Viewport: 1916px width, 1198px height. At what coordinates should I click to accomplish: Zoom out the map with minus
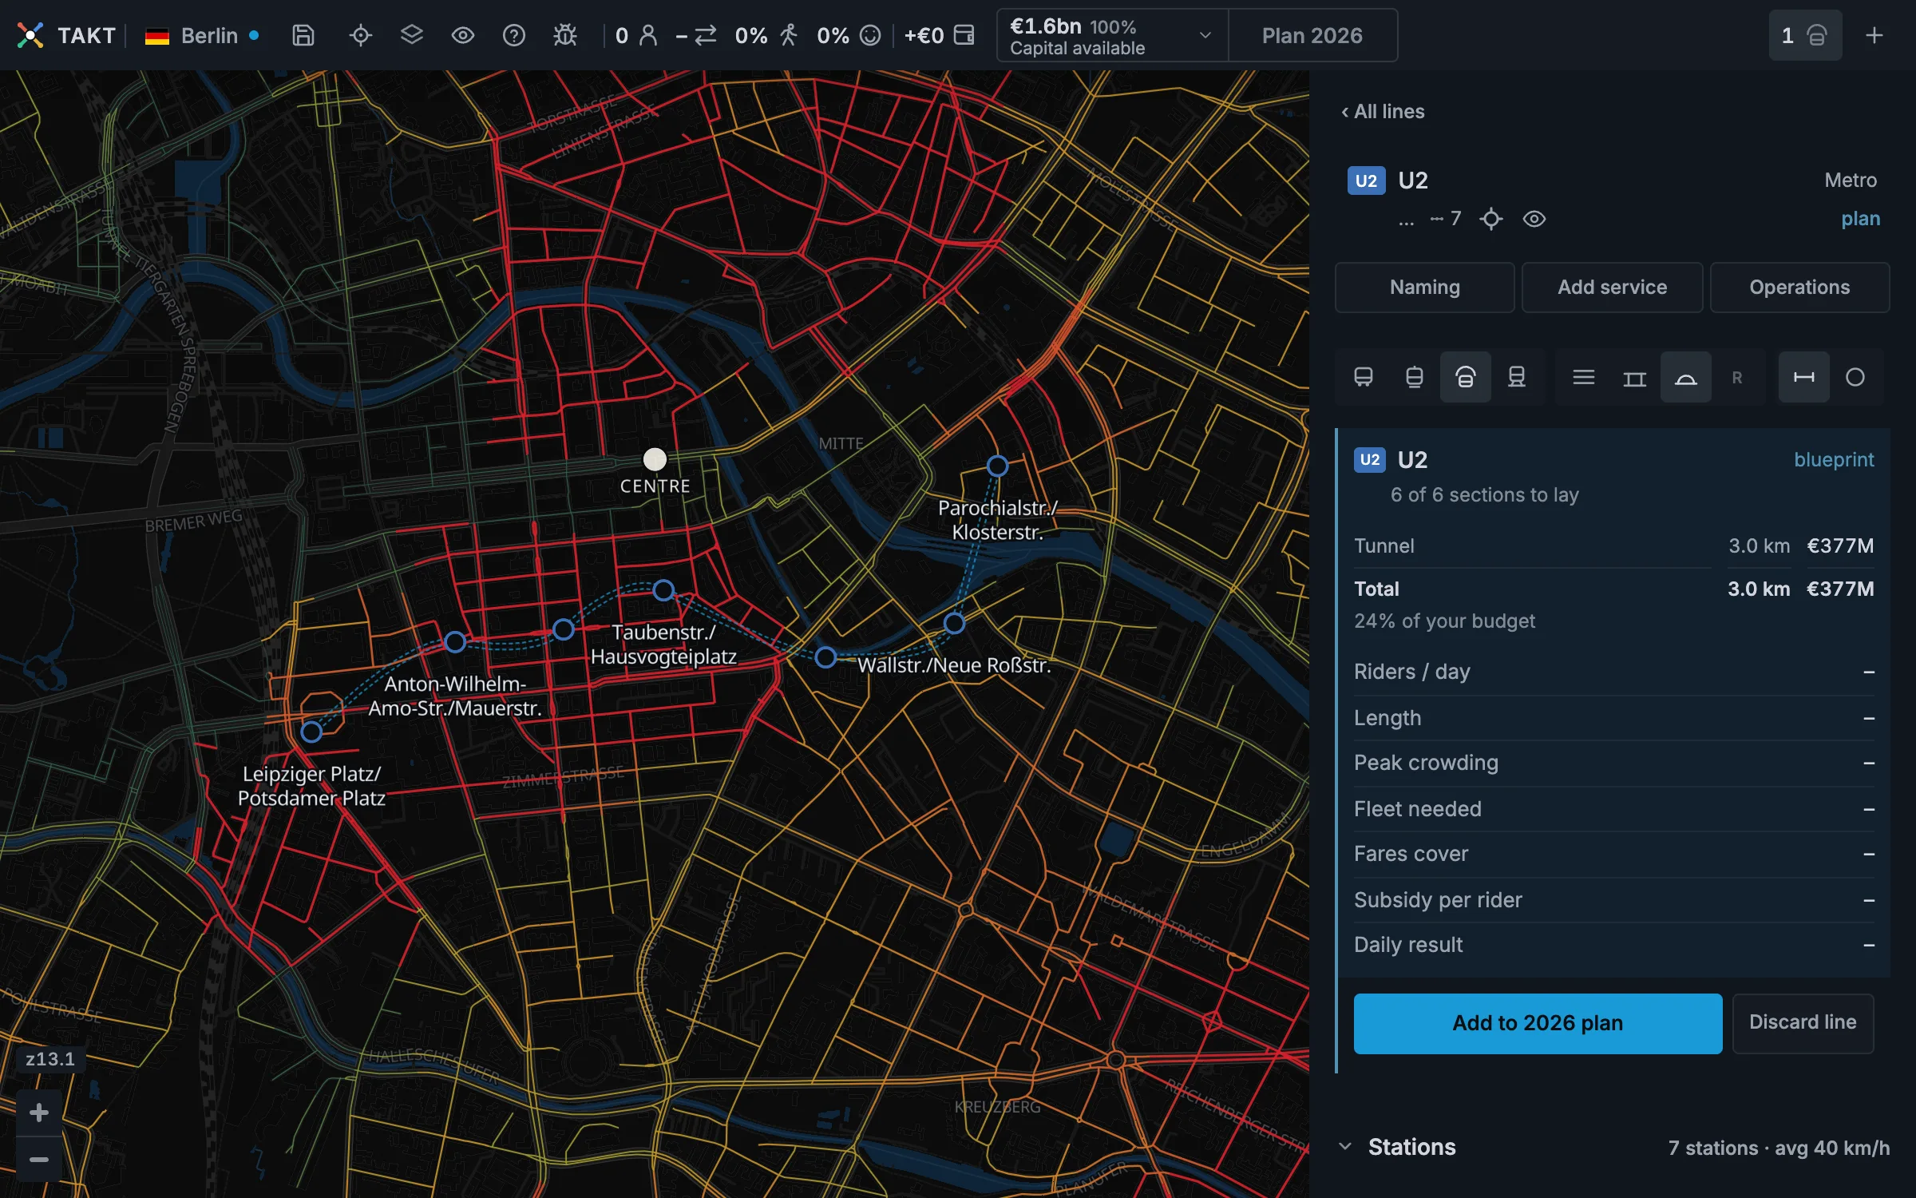click(38, 1160)
